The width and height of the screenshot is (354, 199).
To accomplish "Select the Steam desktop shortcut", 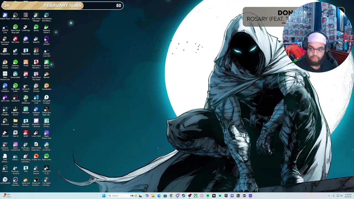I will pyautogui.click(x=15, y=52).
